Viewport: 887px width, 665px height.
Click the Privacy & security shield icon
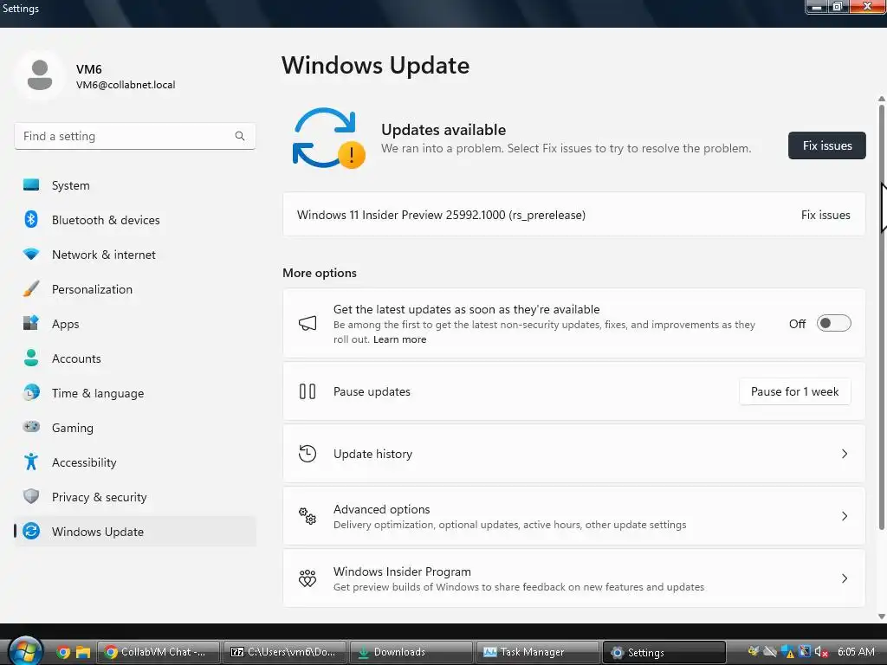(x=31, y=496)
